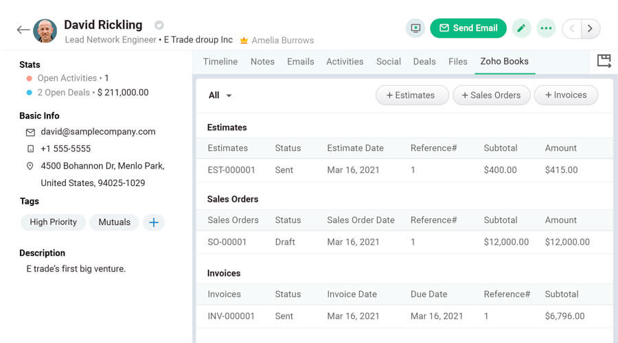This screenshot has width=618, height=343.
Task: Click the location pin icon
Action: [30, 166]
